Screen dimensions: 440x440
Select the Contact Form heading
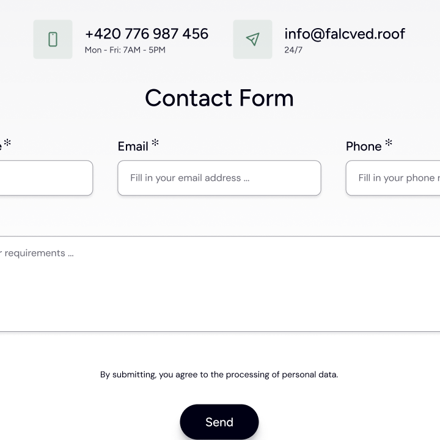[219, 98]
